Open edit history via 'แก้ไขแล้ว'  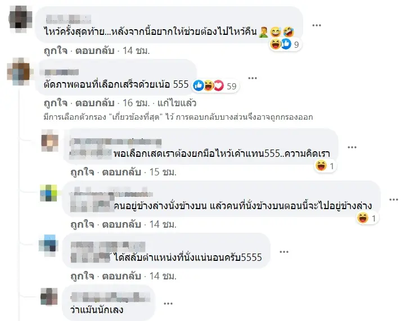tap(177, 103)
